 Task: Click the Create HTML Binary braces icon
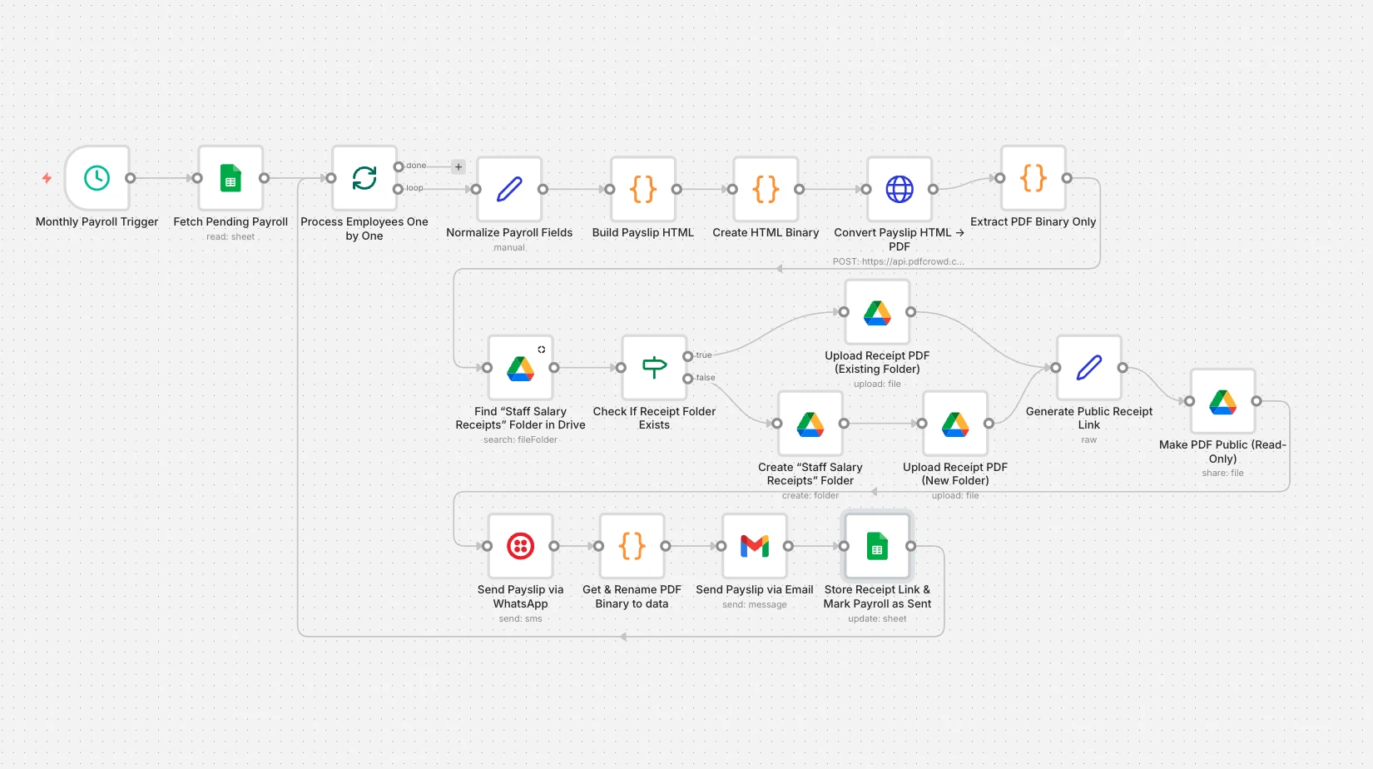coord(765,190)
